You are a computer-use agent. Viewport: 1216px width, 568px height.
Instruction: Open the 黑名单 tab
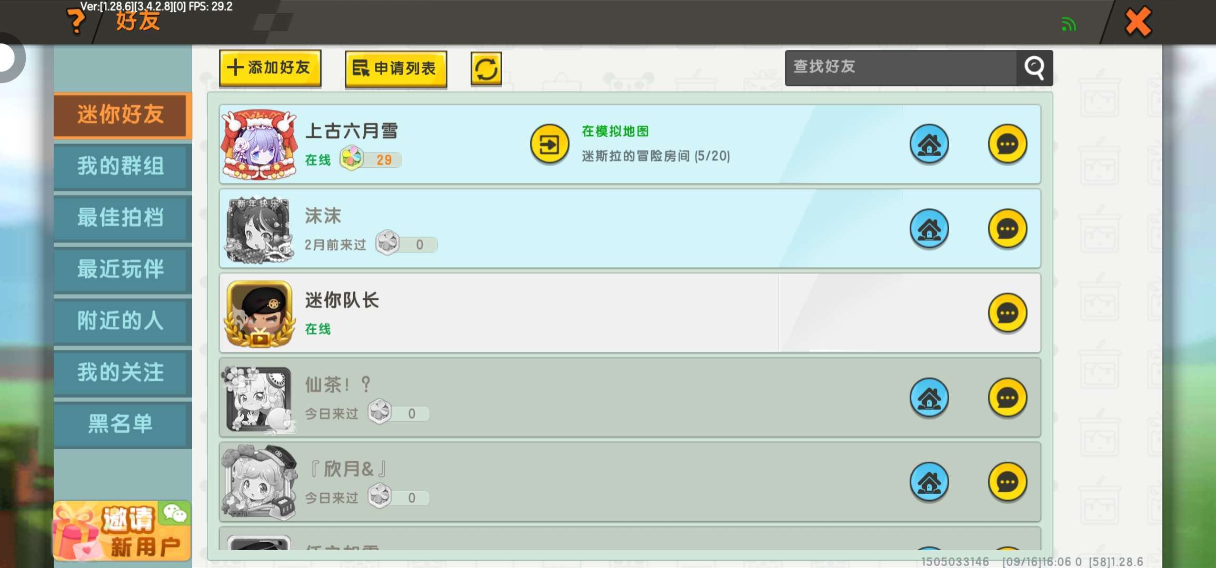coord(121,424)
